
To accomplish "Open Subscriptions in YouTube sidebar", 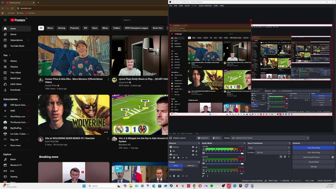I will pyautogui.click(x=16, y=40).
